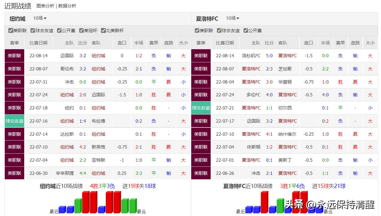Click 近期战绩 section heading
The image size is (381, 216).
click(18, 6)
